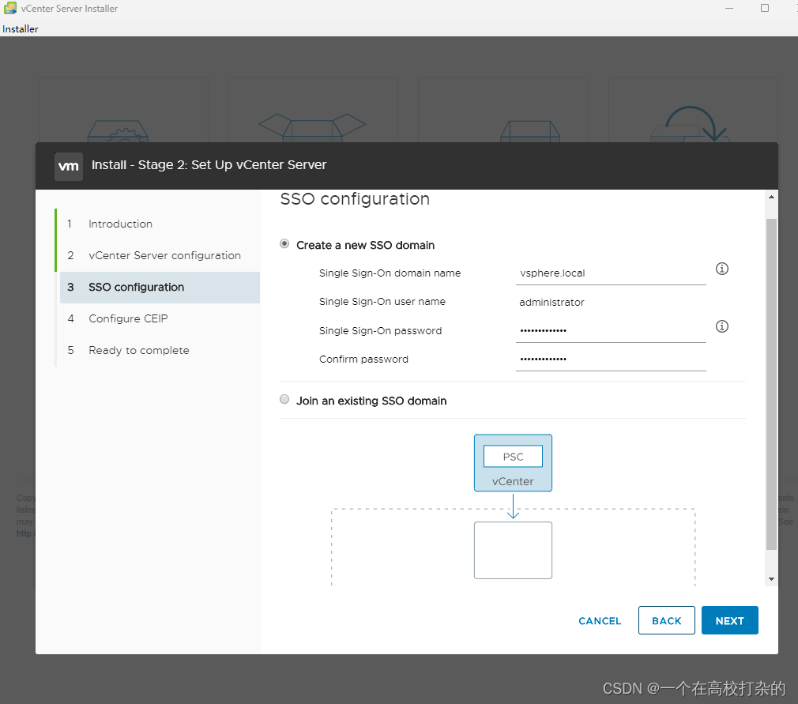
Task: Click the dialog title Install - Stage 2
Action: tap(209, 165)
